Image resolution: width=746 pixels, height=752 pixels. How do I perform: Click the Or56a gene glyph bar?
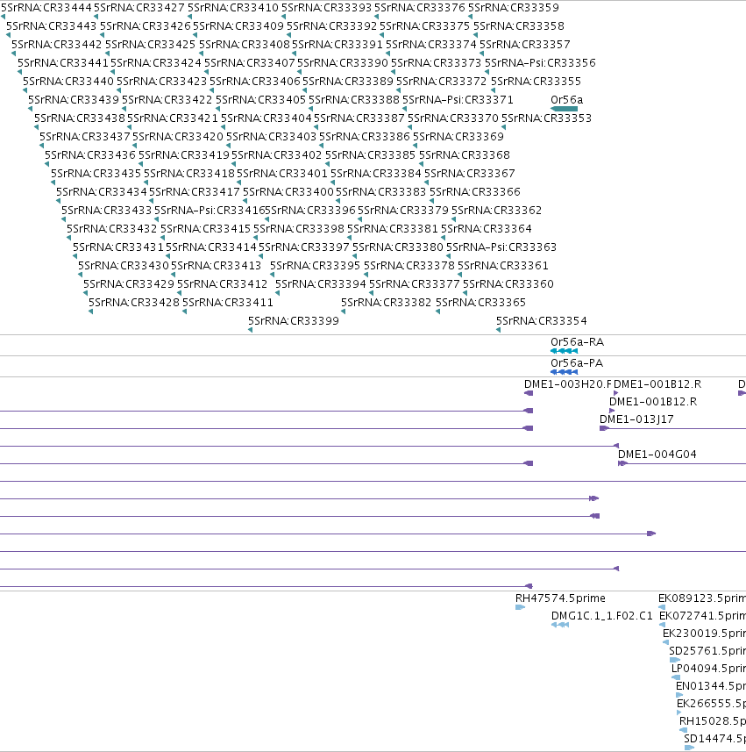(x=565, y=109)
